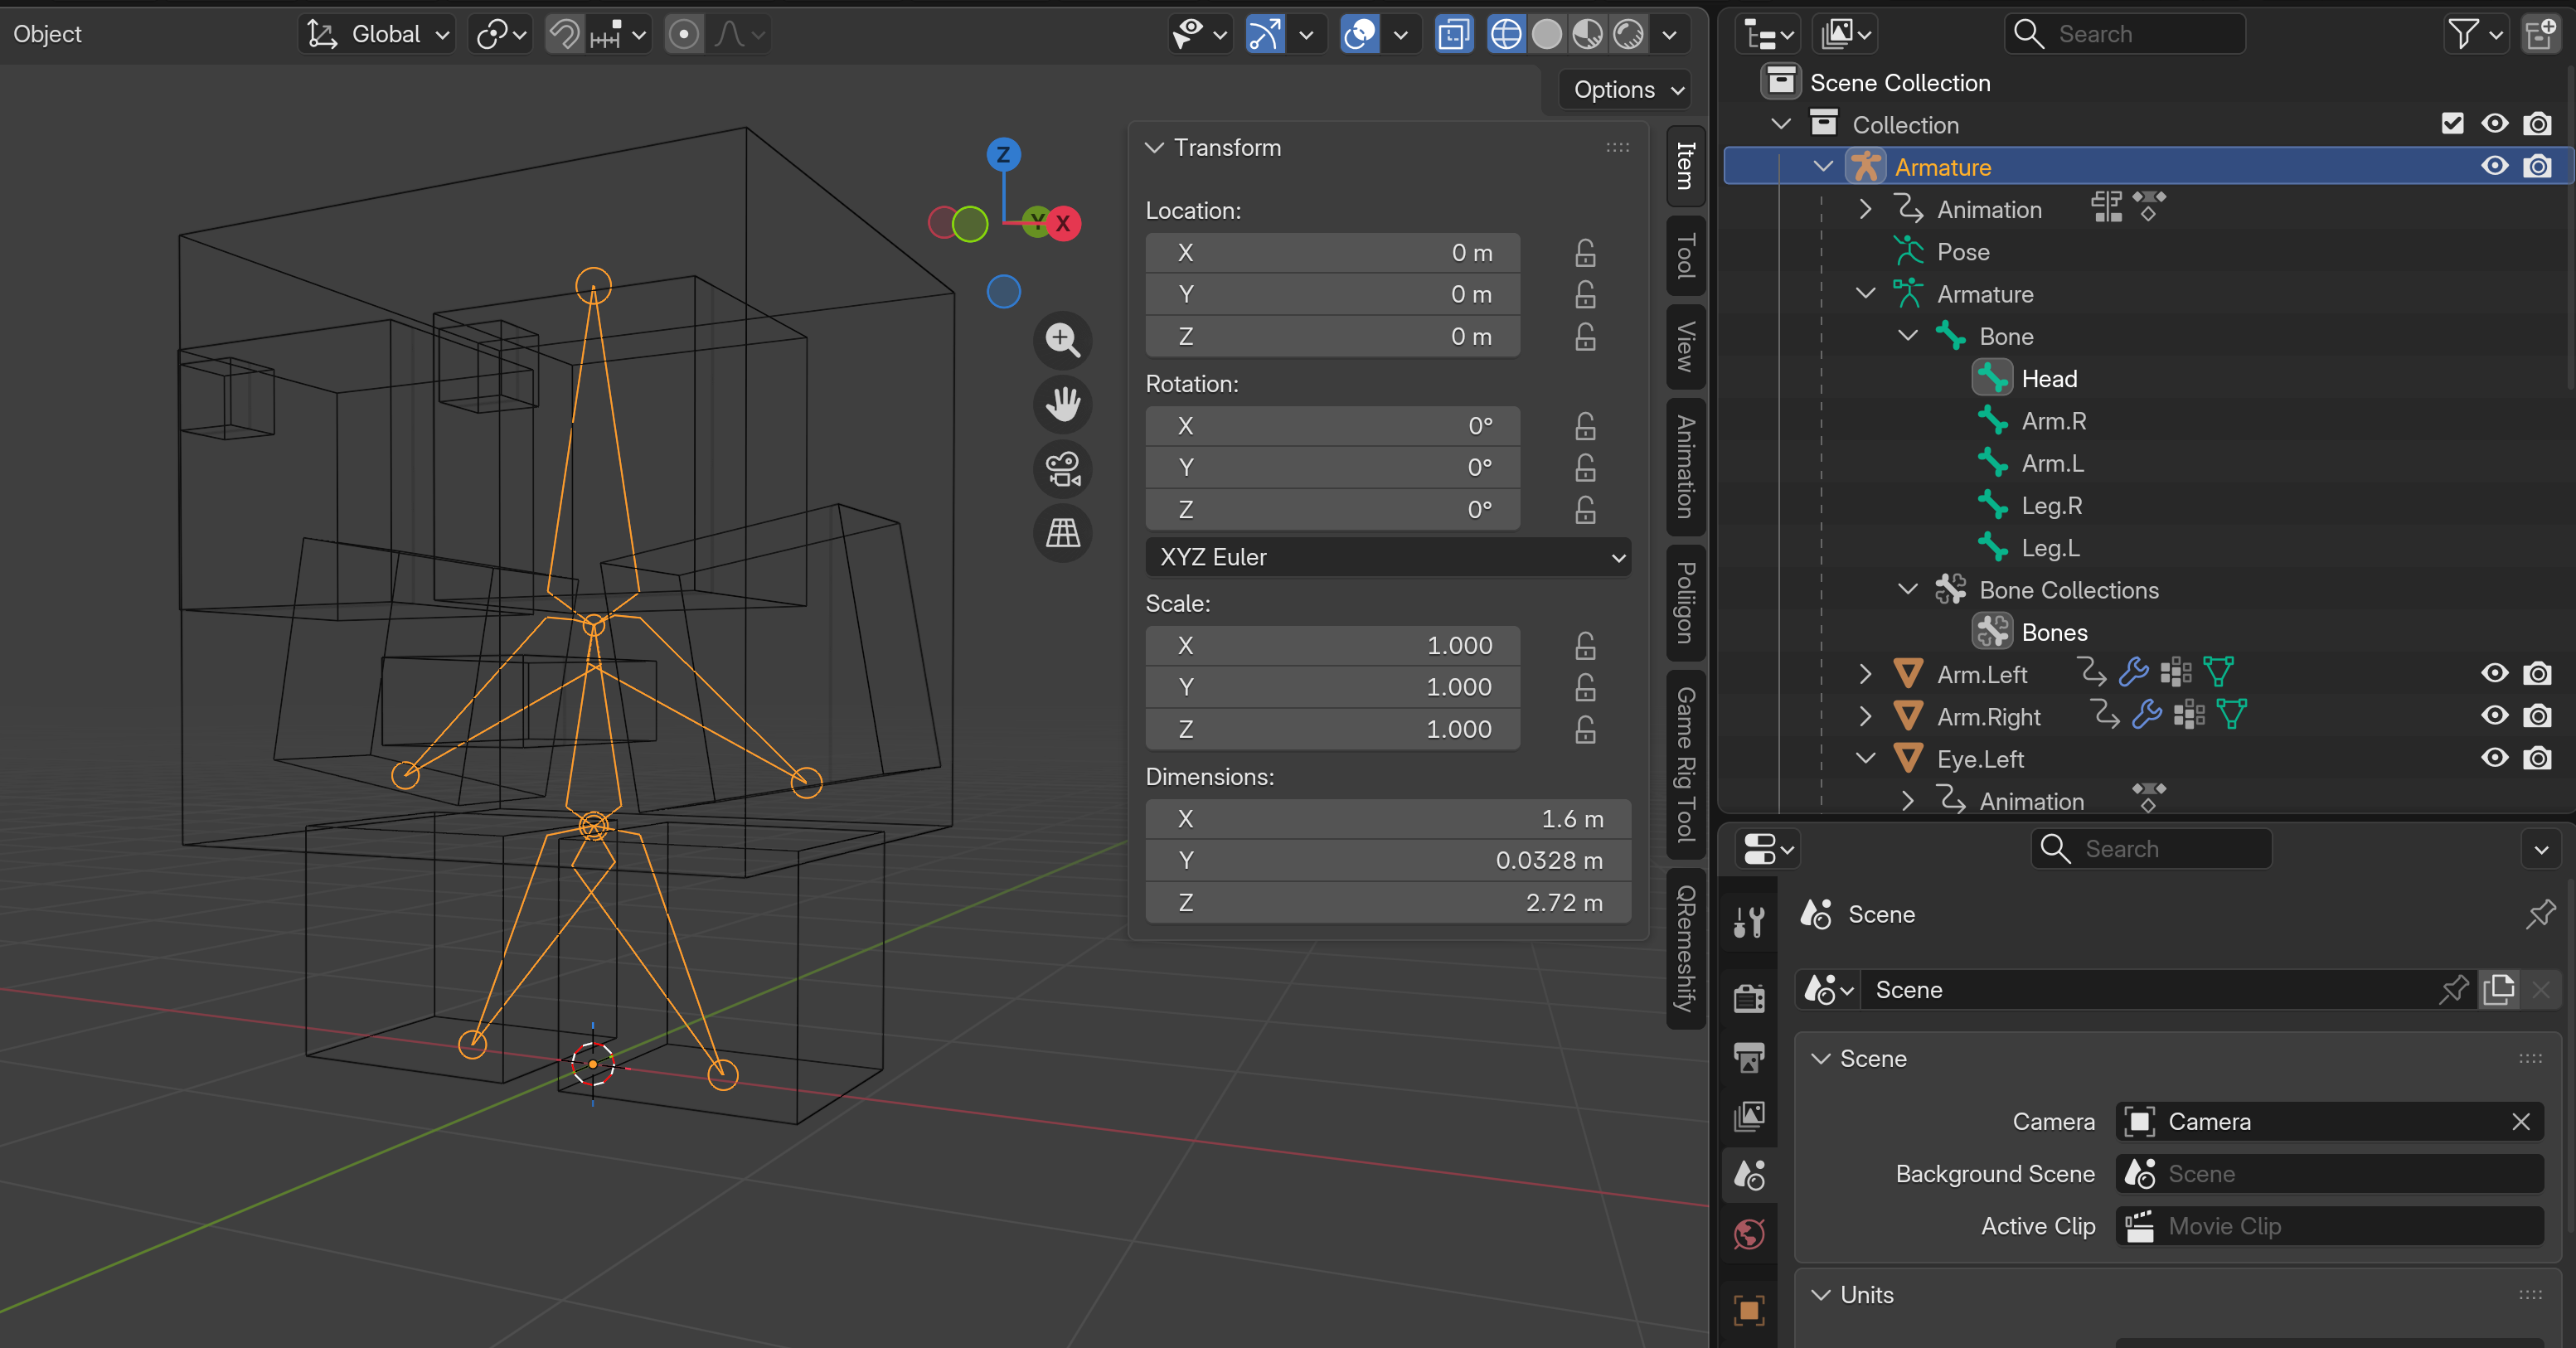Toggle lock on Location X

click(1585, 253)
